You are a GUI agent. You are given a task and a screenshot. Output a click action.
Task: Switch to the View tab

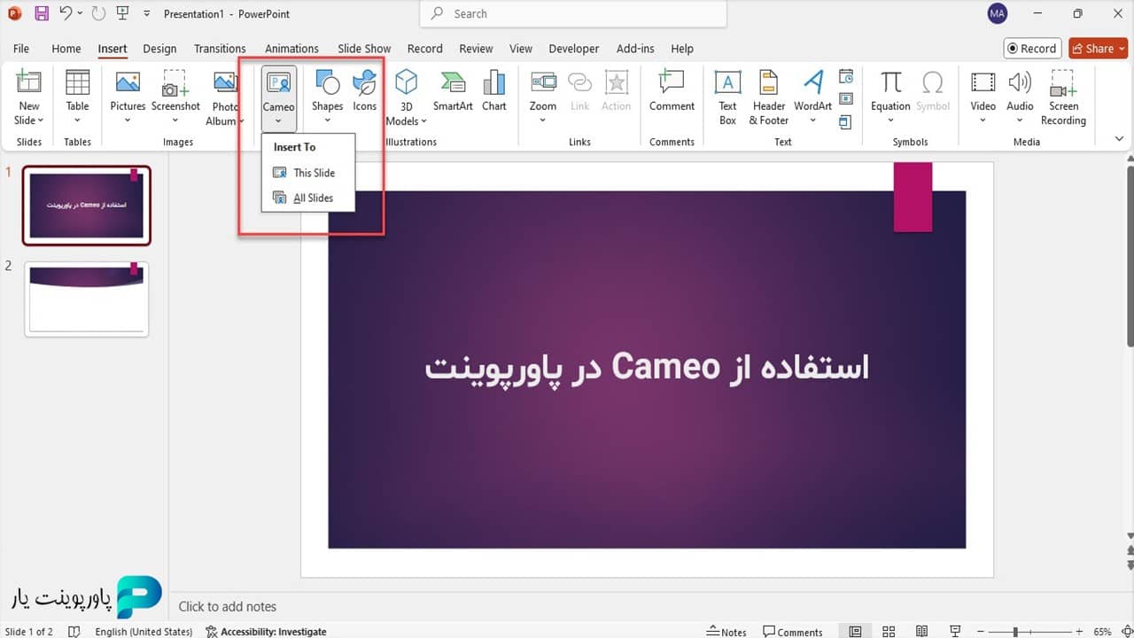(521, 49)
